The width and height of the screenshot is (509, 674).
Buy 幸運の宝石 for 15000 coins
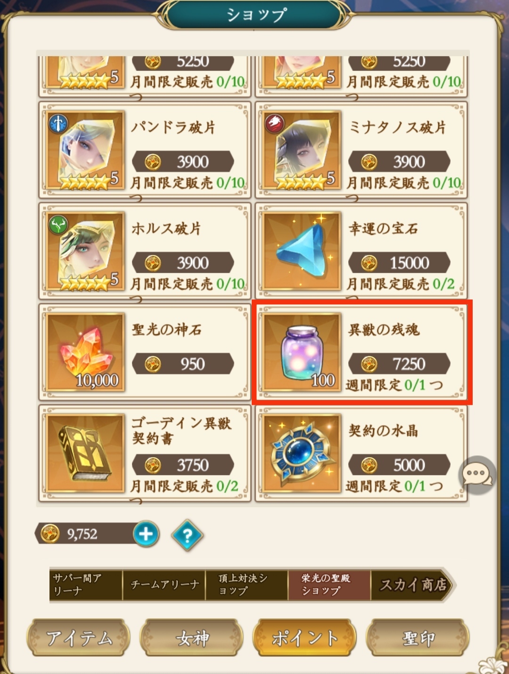coord(399,263)
